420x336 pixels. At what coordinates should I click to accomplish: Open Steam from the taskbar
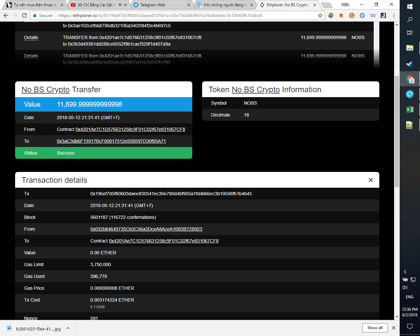(410, 63)
